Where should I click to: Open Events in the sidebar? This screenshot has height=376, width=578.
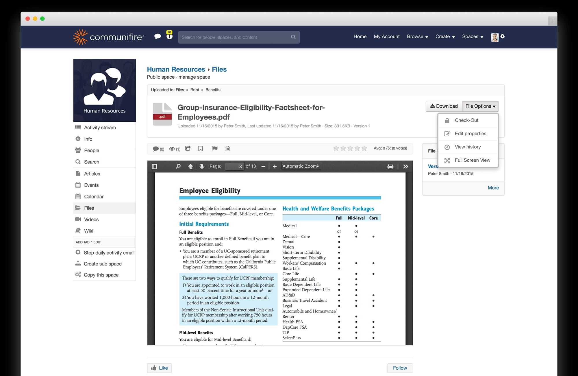pyautogui.click(x=104, y=185)
